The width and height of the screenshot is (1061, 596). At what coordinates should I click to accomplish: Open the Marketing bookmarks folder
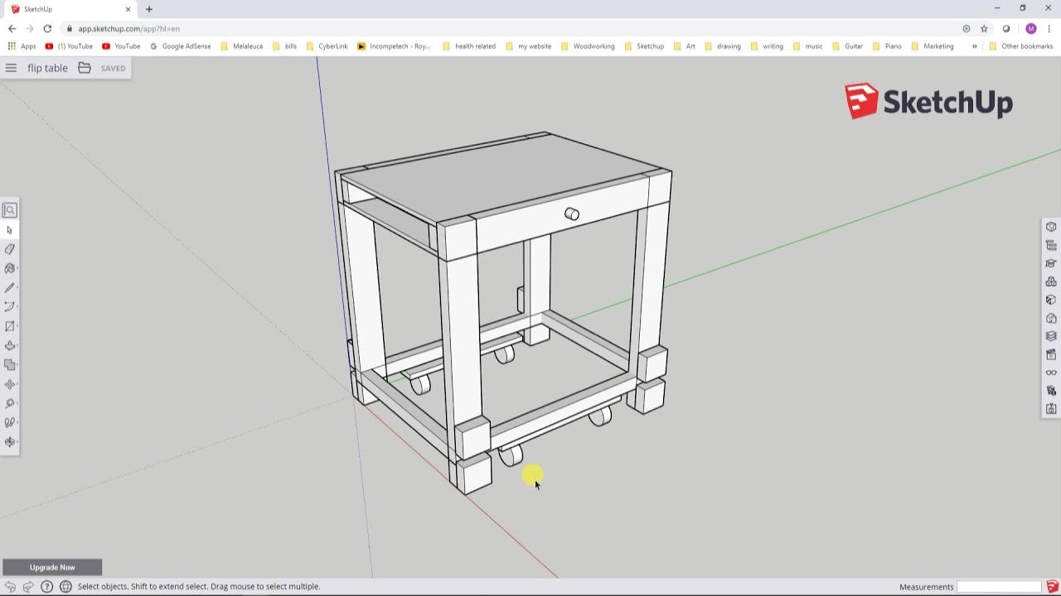(933, 46)
